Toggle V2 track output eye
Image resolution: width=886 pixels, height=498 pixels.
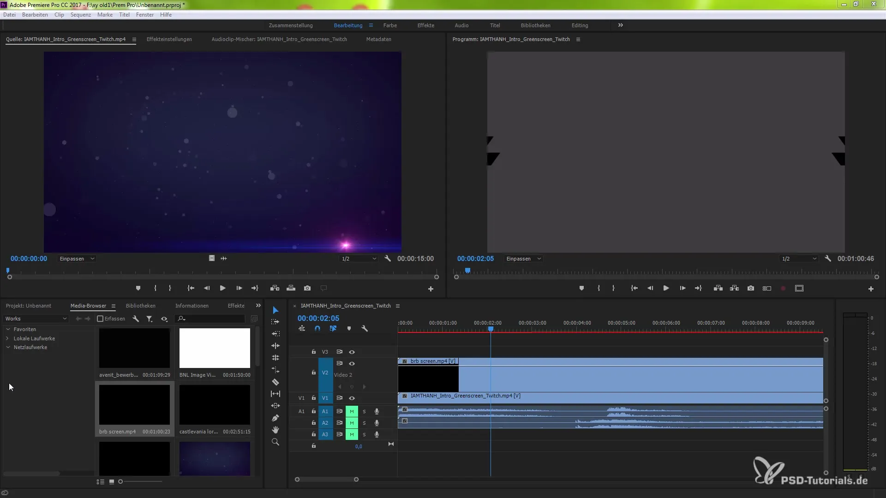coord(352,363)
